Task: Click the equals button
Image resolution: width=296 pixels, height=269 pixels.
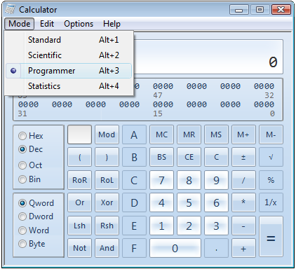Action: [x=271, y=237]
